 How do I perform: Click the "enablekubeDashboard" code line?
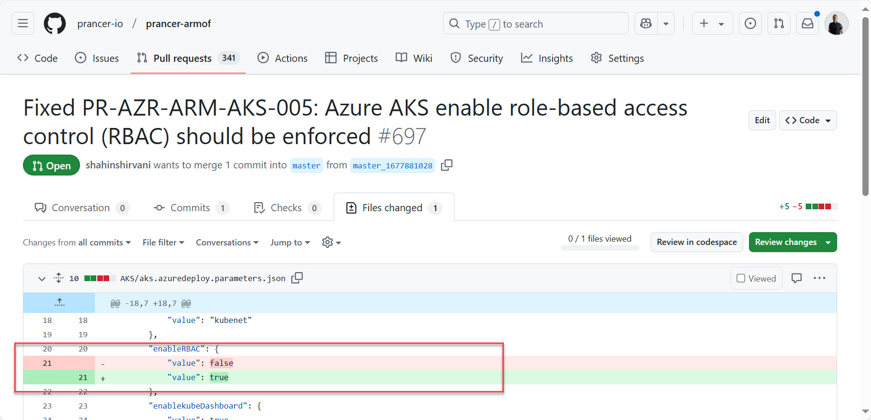click(430, 406)
